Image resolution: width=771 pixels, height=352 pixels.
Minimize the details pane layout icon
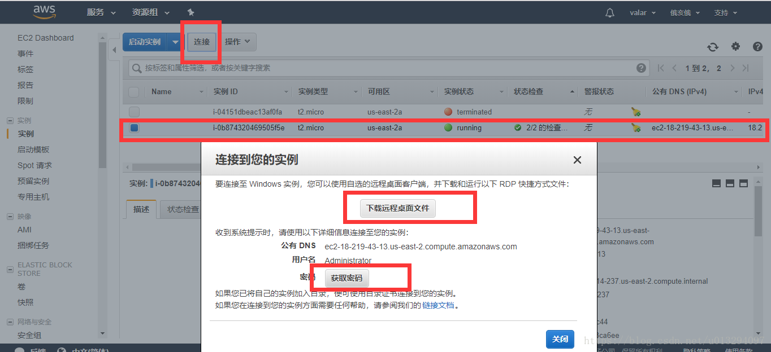[717, 183]
